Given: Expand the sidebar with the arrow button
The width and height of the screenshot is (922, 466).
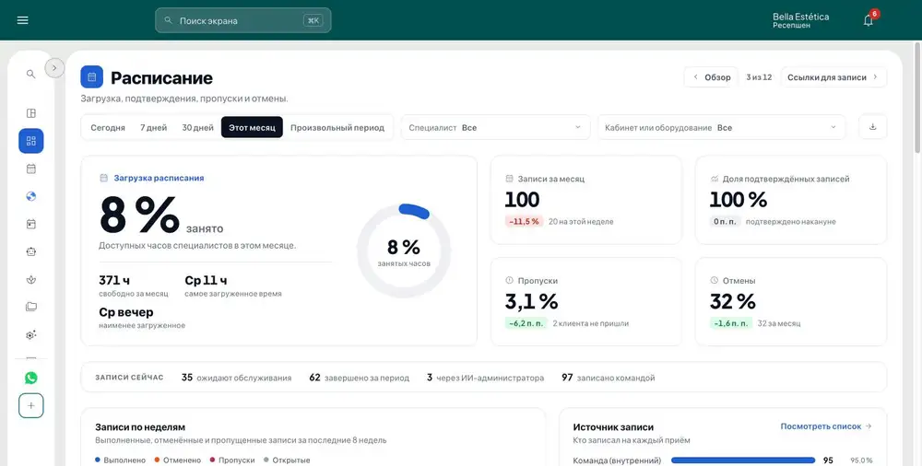Looking at the screenshot, I should pyautogui.click(x=54, y=67).
